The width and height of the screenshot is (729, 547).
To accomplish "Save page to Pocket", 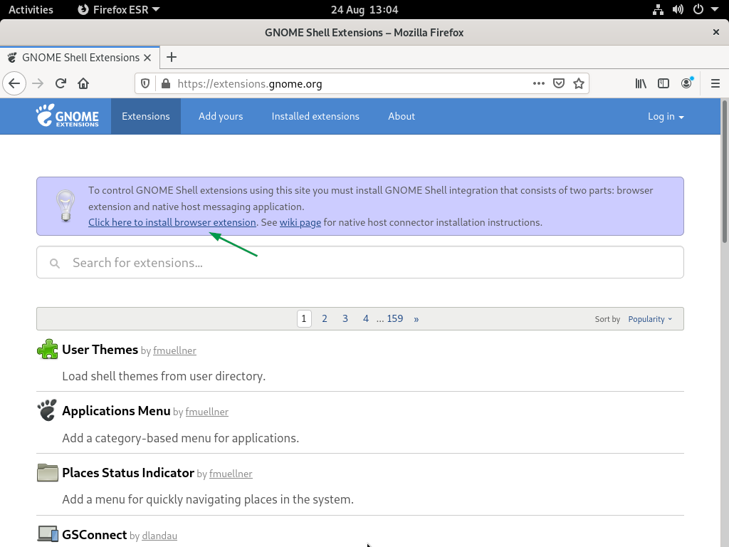I will coord(559,84).
